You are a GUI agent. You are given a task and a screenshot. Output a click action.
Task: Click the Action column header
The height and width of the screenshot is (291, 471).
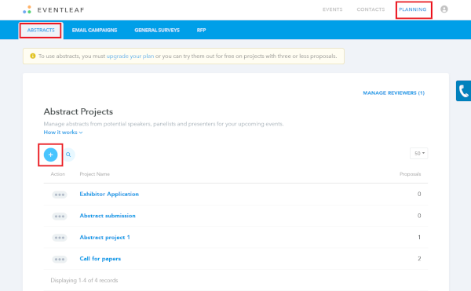[x=57, y=174]
